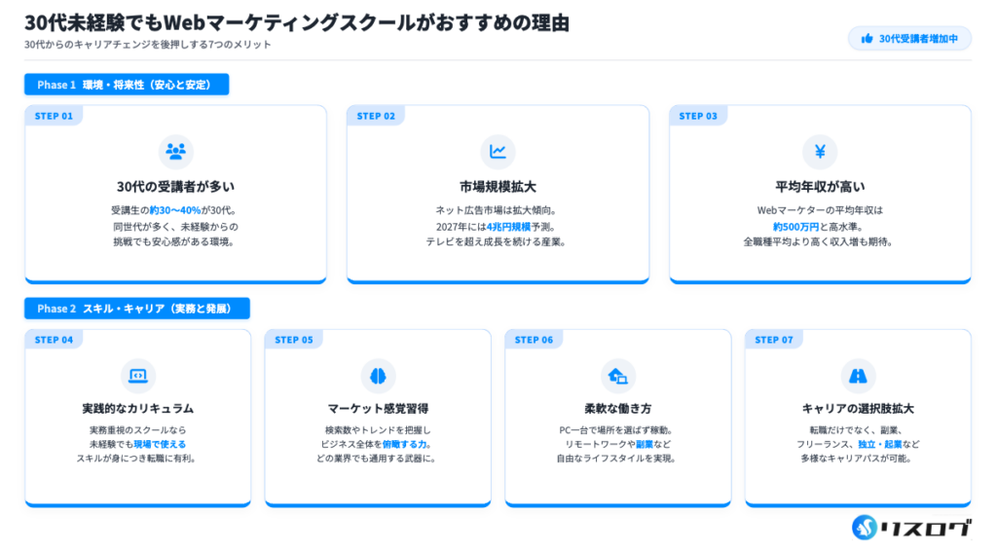The height and width of the screenshot is (552, 997).
Task: Click the home laptop icon in STEP 06
Action: click(x=617, y=375)
